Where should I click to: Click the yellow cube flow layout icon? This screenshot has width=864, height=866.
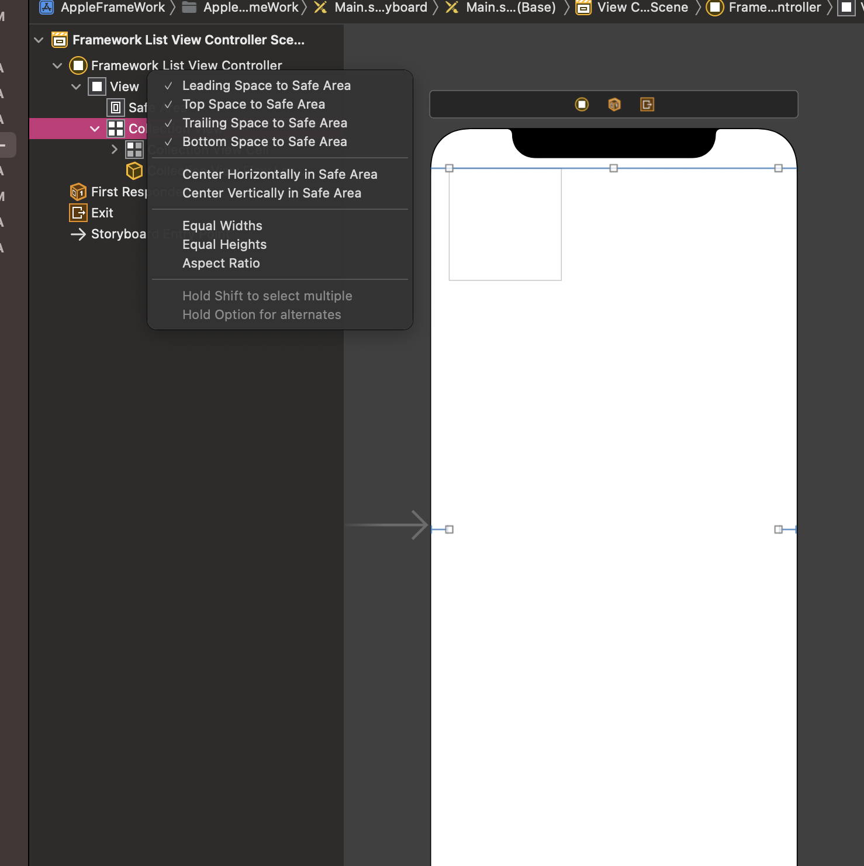134,171
